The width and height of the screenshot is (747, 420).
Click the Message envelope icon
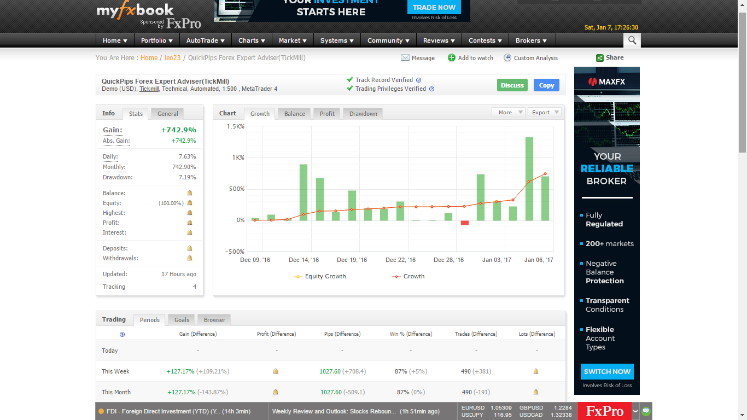[x=405, y=57]
